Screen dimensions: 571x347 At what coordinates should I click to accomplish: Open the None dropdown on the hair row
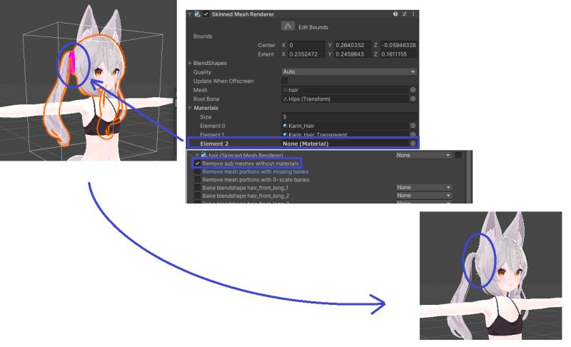(424, 155)
